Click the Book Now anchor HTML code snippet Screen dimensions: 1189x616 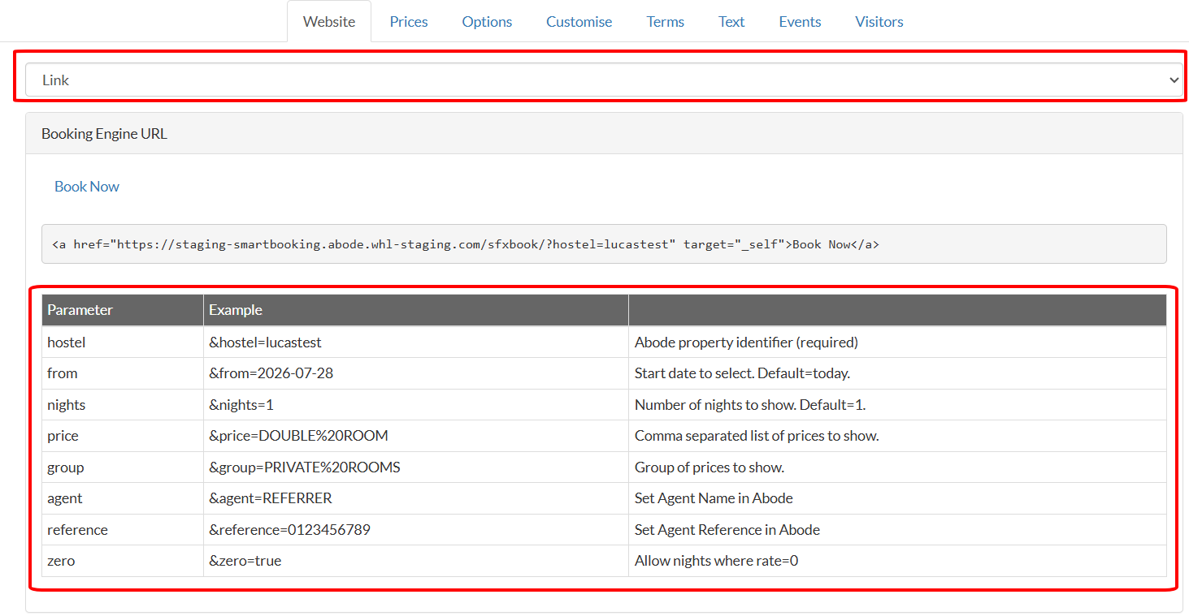[x=604, y=243]
